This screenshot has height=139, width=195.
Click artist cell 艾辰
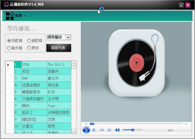tap(59, 119)
